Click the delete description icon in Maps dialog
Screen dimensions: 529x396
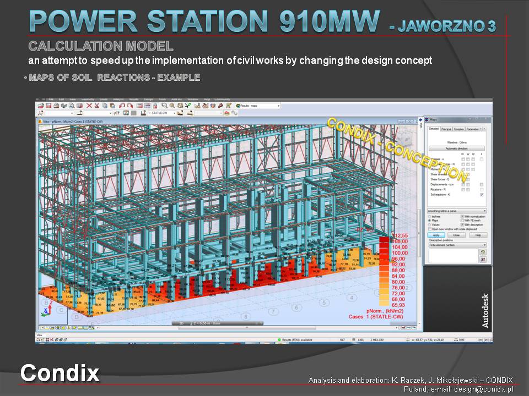(483, 259)
